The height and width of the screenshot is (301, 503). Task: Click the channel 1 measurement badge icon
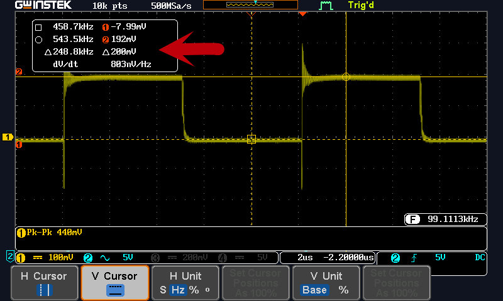tap(21, 233)
